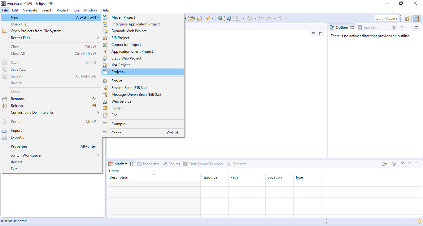Viewport: 423px width, 226px height.
Task: Minimize the Outline view
Action: point(409,27)
